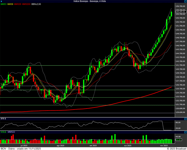Click the 'set 2025' date axis label
The height and width of the screenshot is (150, 187).
93,146
